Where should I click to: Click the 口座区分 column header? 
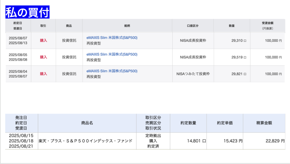tap(193, 26)
